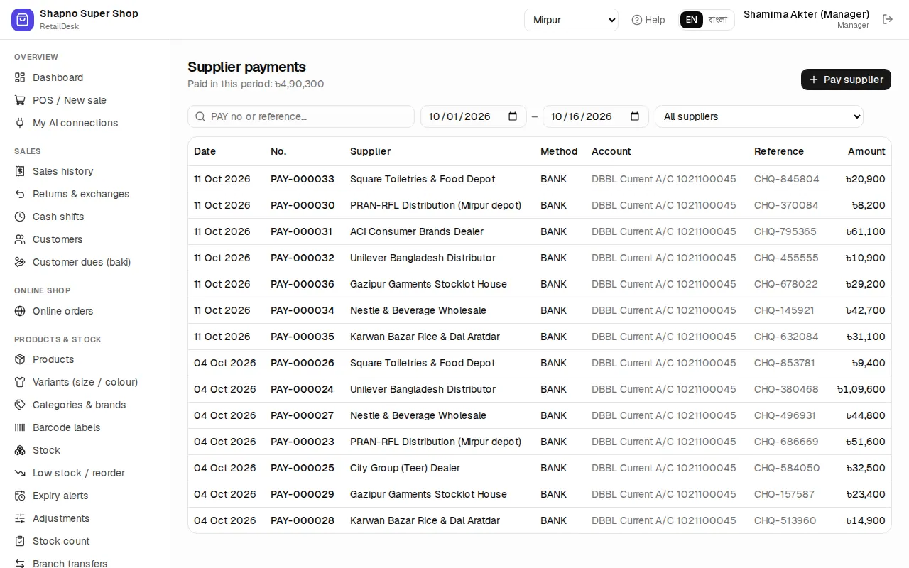Switch language to বাংলা
The width and height of the screenshot is (909, 568).
[x=718, y=20]
